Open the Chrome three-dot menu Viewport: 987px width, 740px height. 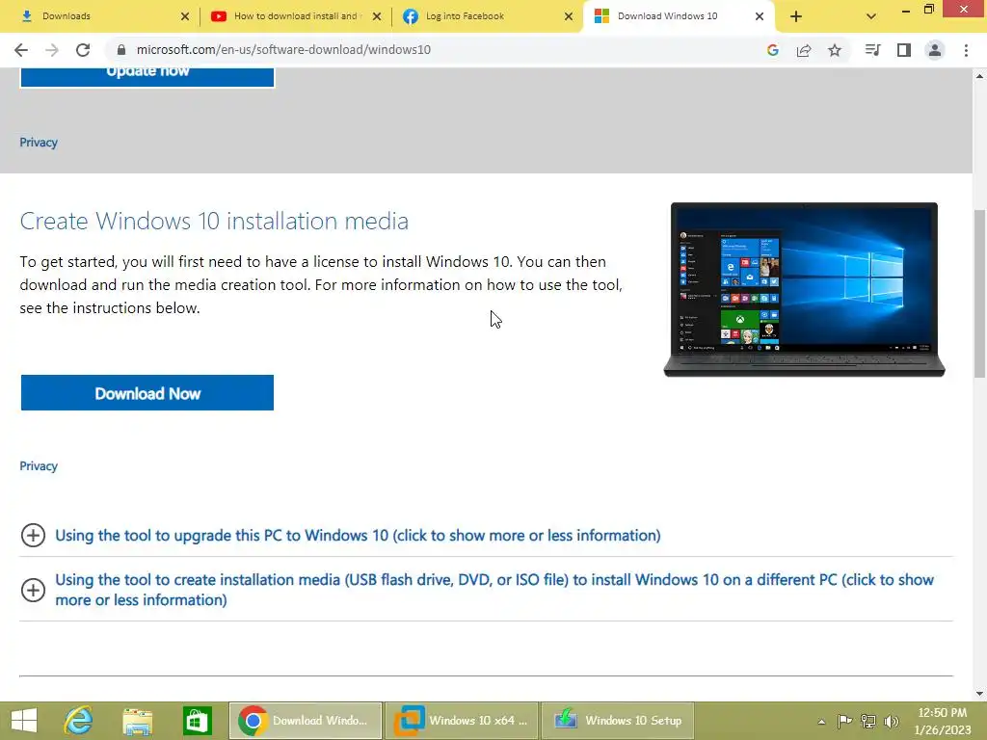pos(966,50)
